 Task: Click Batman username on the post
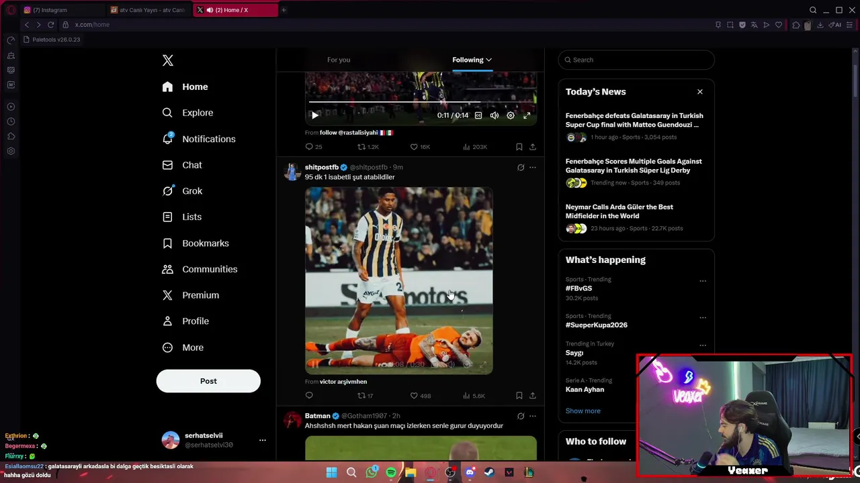tap(318, 416)
